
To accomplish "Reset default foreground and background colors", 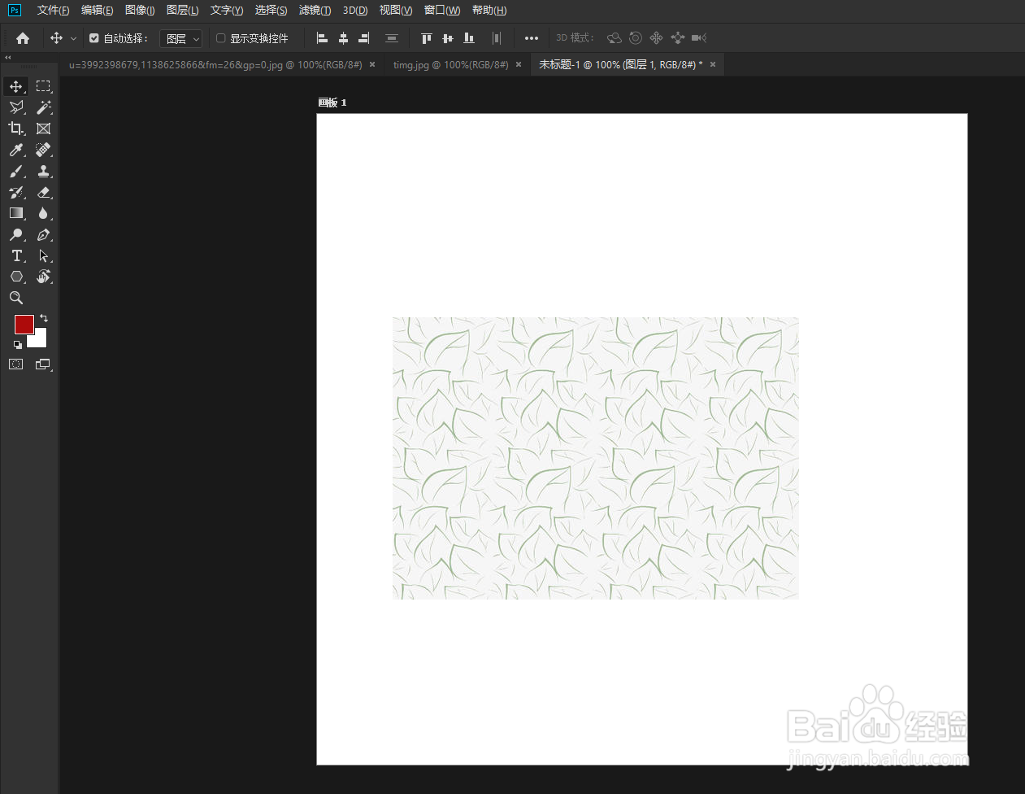I will click(x=18, y=345).
